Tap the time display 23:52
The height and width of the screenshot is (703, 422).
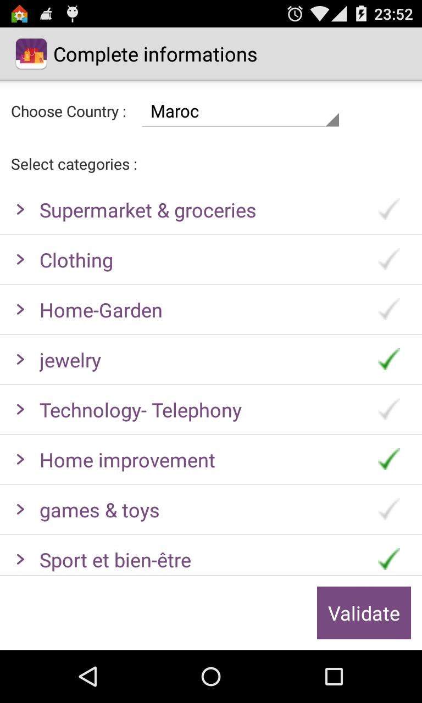[x=393, y=14]
